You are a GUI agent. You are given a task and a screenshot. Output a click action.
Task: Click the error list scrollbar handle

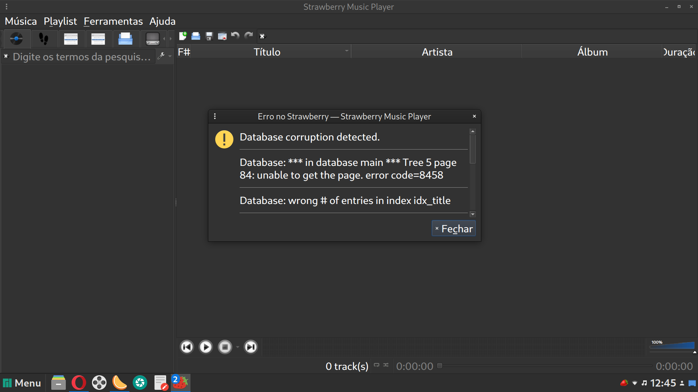[x=473, y=149]
